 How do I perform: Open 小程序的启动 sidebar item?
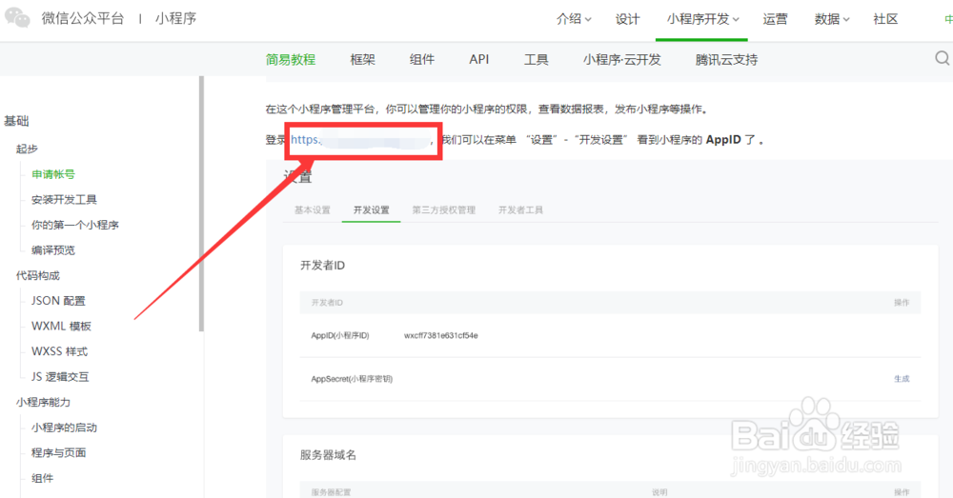[65, 428]
